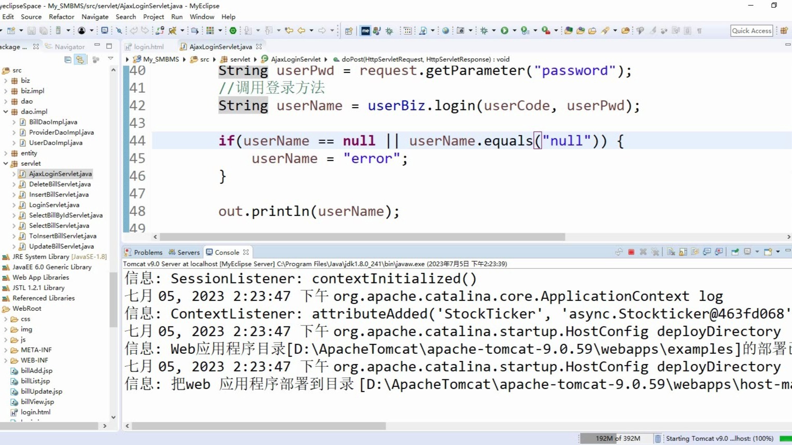Switch to the Navigator view tab

coord(65,47)
